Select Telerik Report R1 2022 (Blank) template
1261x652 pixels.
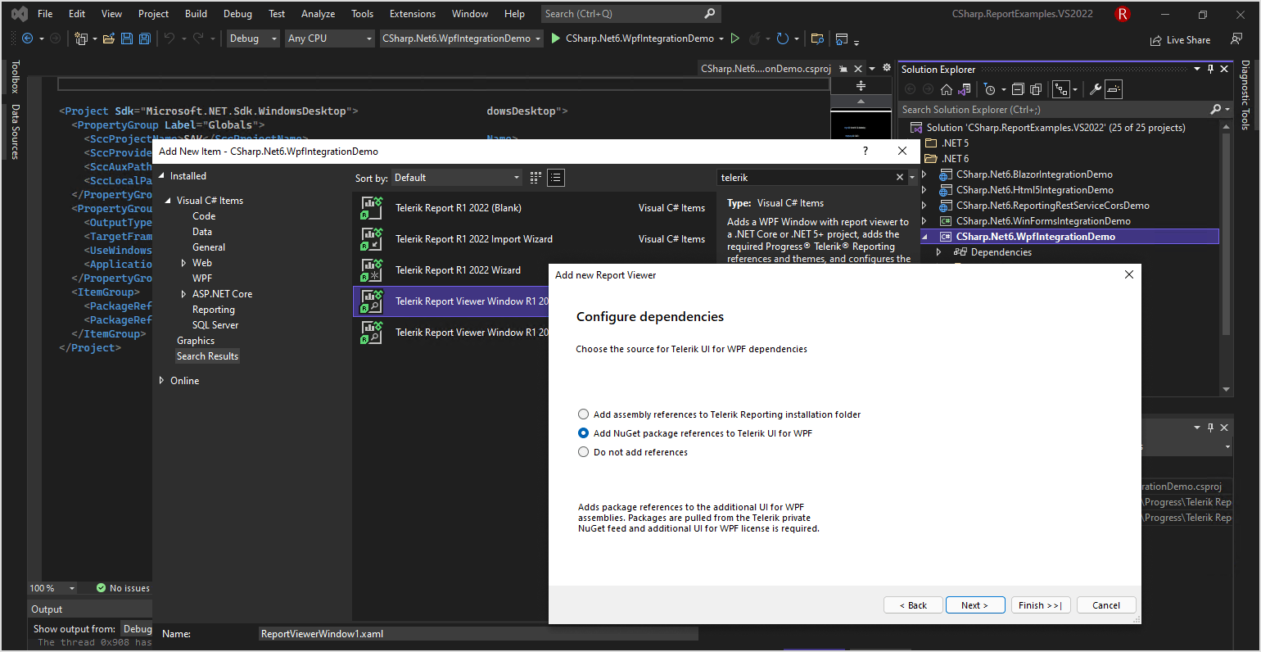pos(533,208)
